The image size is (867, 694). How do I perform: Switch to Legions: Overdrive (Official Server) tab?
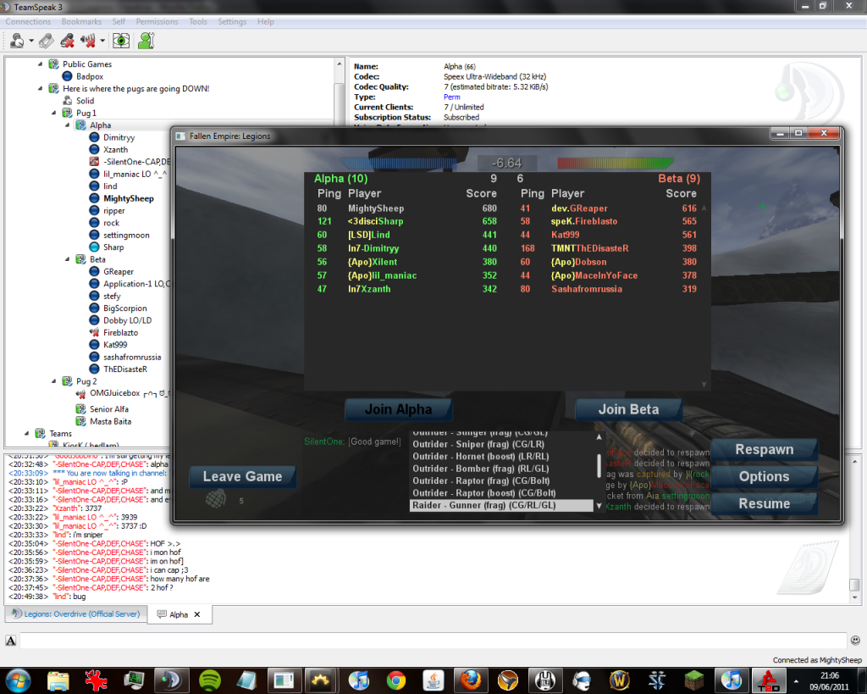(x=76, y=613)
